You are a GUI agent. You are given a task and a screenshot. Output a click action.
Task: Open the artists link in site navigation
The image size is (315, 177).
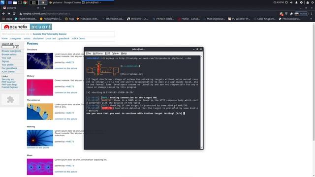(x=27, y=38)
